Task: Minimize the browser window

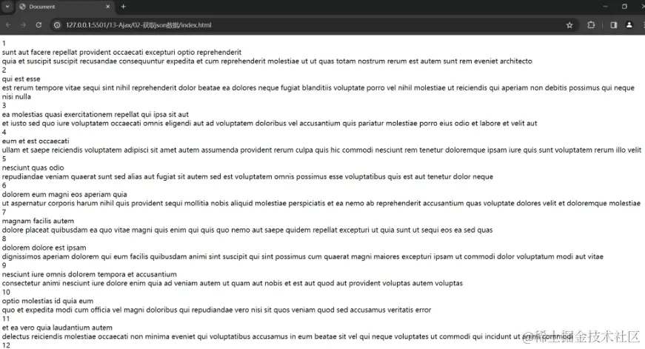Action: [605, 7]
